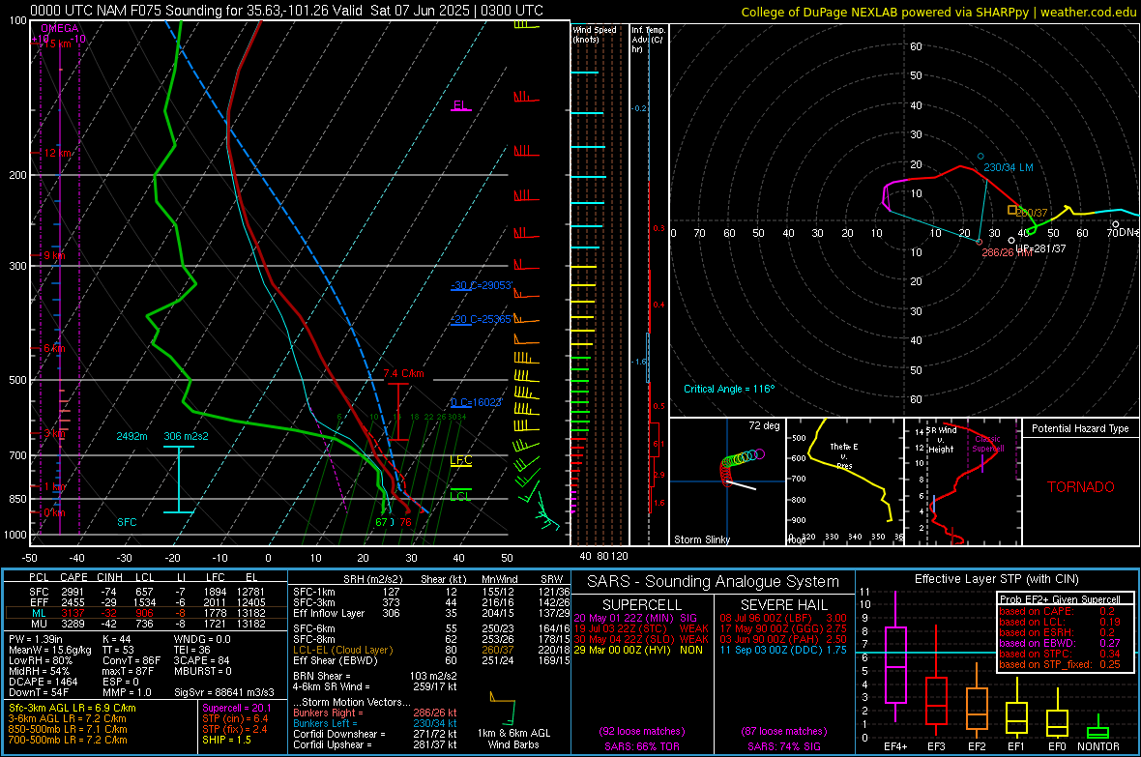The image size is (1141, 757).
Task: Click the 'Effective Layer STP (with CIN)' title
Action: pyautogui.click(x=996, y=579)
